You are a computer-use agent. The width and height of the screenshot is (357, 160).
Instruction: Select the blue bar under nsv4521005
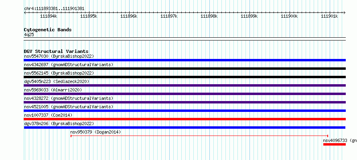click(x=185, y=111)
